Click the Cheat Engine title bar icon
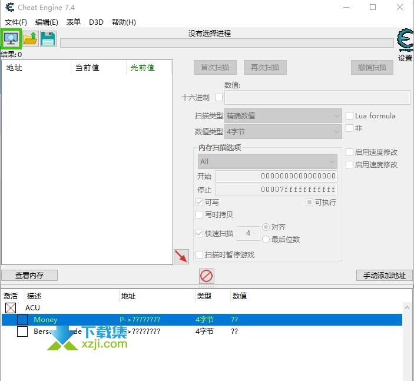 [x=10, y=7]
